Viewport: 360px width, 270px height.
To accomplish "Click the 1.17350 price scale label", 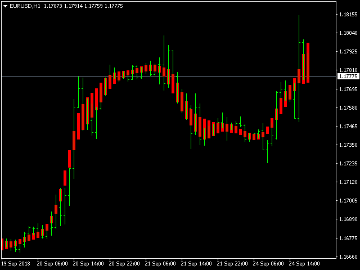I will (x=348, y=145).
